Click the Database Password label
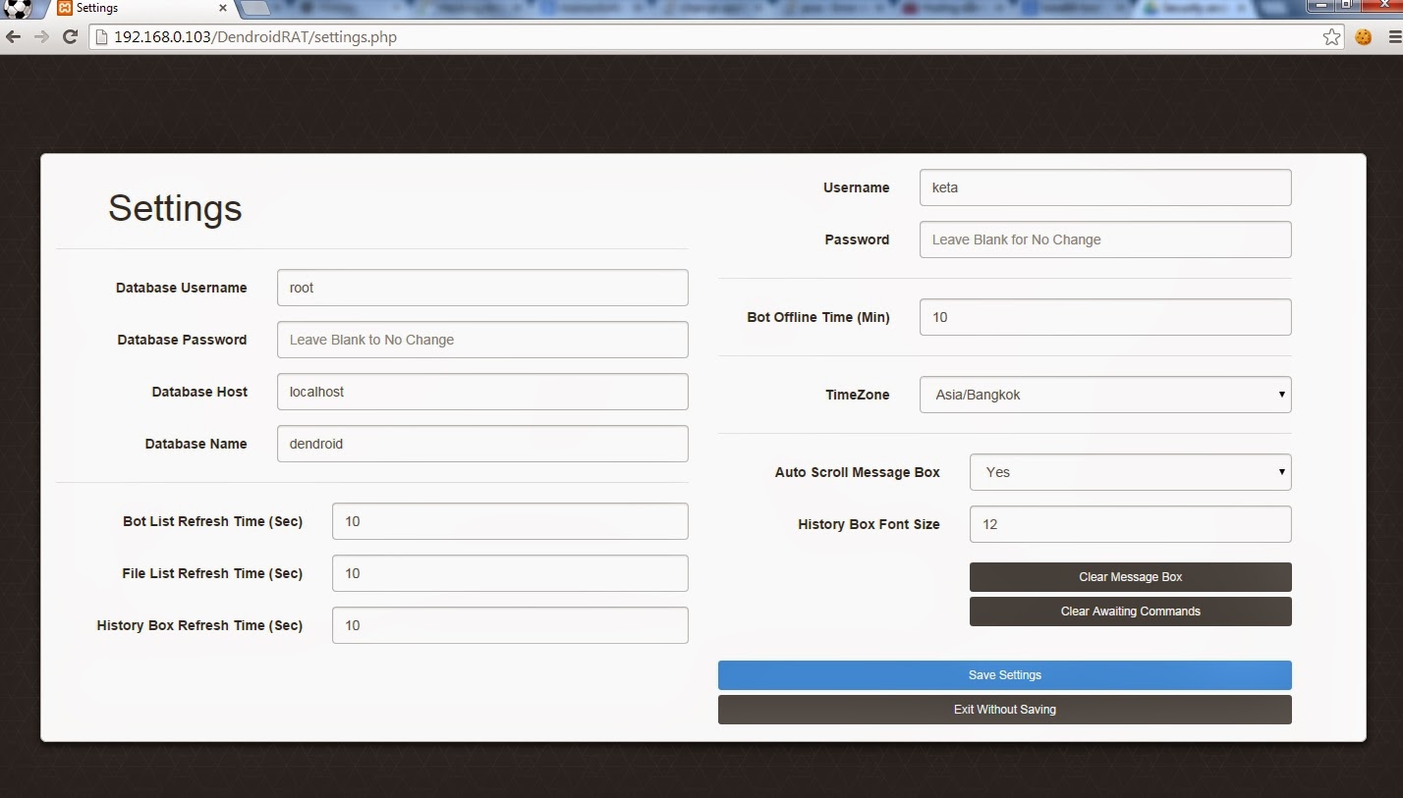The image size is (1403, 798). pos(182,340)
